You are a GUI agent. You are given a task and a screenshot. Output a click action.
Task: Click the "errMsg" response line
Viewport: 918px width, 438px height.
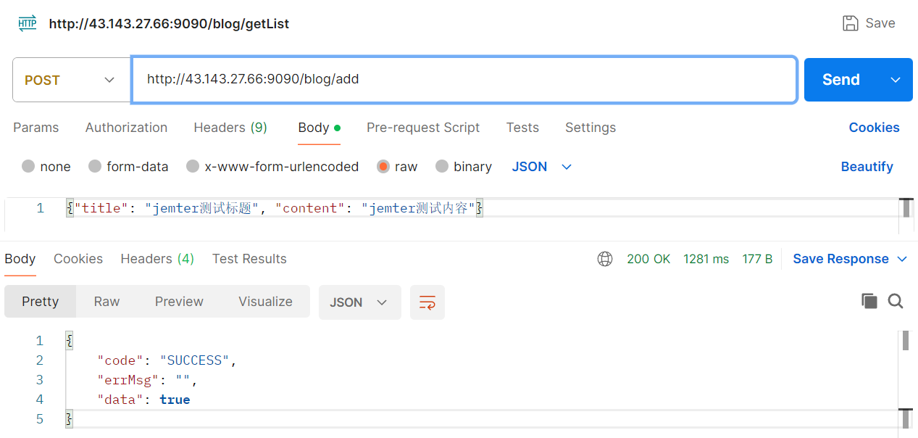[147, 380]
